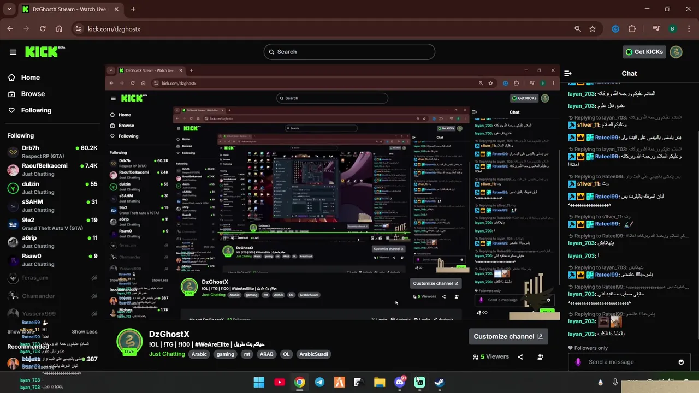Click the browser address bar URL
Screen dimensions: 699x393
tap(114, 29)
